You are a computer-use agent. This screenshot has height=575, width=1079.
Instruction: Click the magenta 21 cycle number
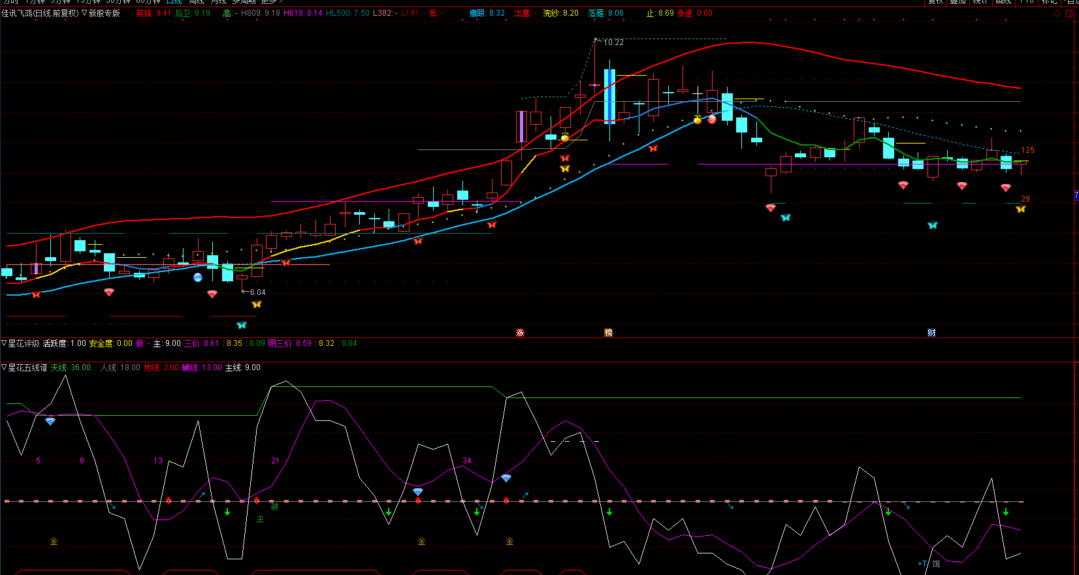(x=275, y=461)
